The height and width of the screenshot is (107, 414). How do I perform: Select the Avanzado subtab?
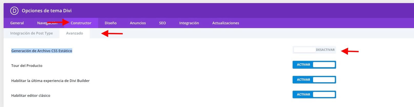coord(75,33)
